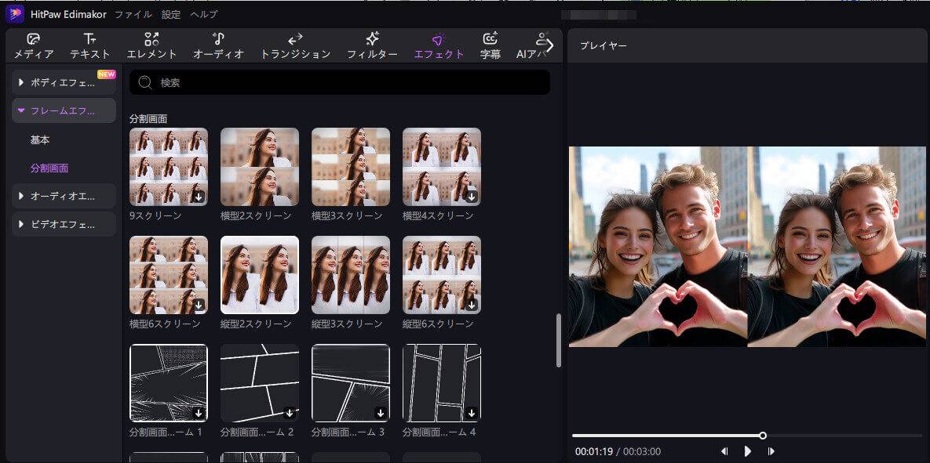Download the 分割画面…ーム 4 effect
Image resolution: width=930 pixels, height=463 pixels.
click(x=472, y=413)
